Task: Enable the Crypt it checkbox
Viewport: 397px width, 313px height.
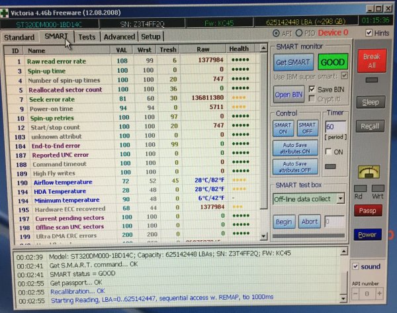Action: 312,98
